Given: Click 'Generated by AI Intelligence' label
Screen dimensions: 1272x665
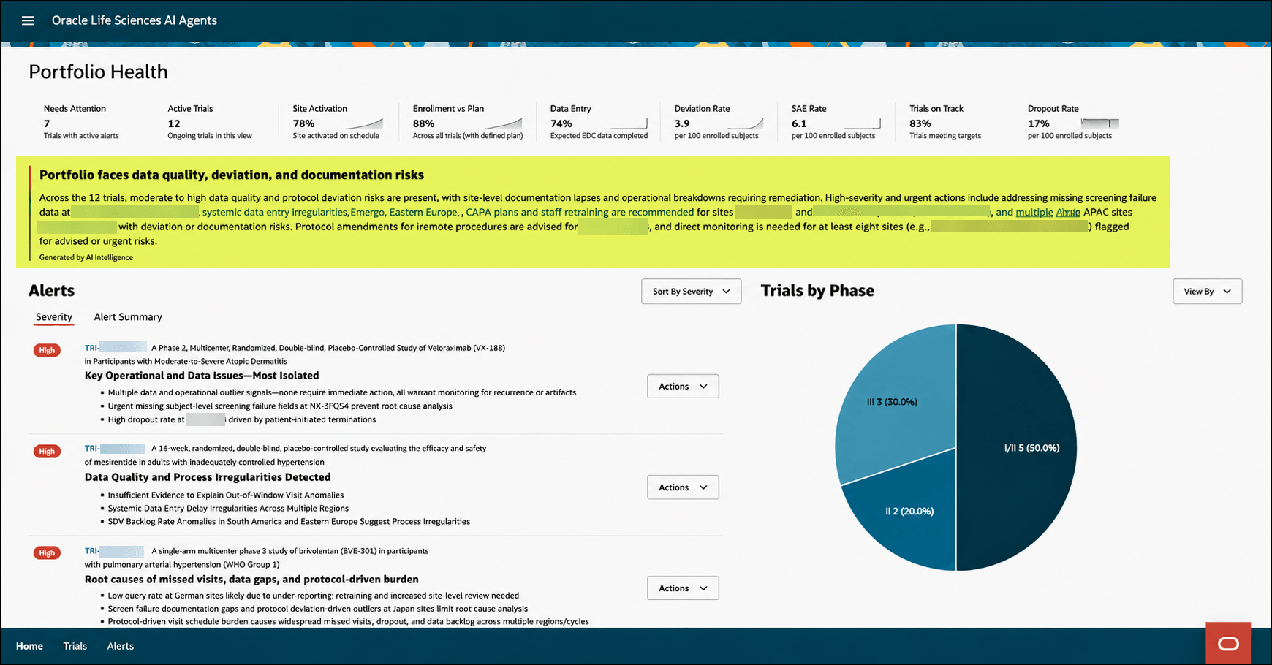Looking at the screenshot, I should click(86, 257).
